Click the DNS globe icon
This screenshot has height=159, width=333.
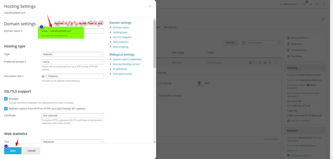click(x=199, y=83)
